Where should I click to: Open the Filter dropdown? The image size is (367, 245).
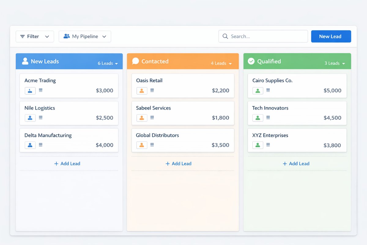(x=35, y=36)
